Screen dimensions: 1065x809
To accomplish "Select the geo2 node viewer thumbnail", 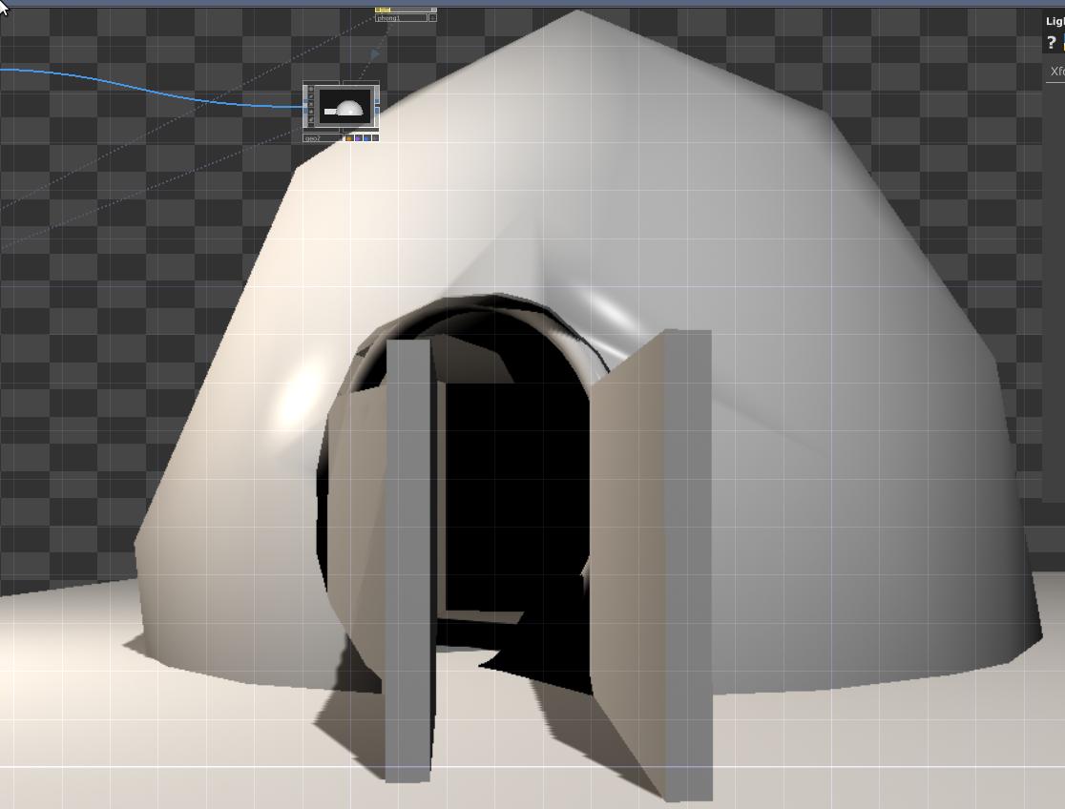I will pos(346,107).
